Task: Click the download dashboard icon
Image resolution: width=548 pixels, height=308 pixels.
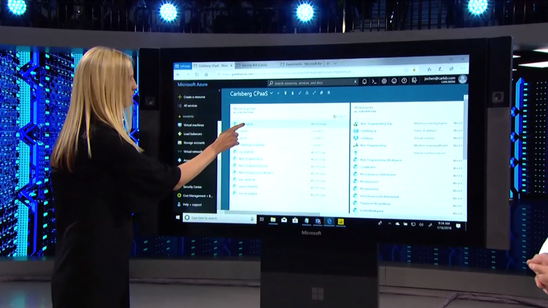Action: pyautogui.click(x=293, y=93)
